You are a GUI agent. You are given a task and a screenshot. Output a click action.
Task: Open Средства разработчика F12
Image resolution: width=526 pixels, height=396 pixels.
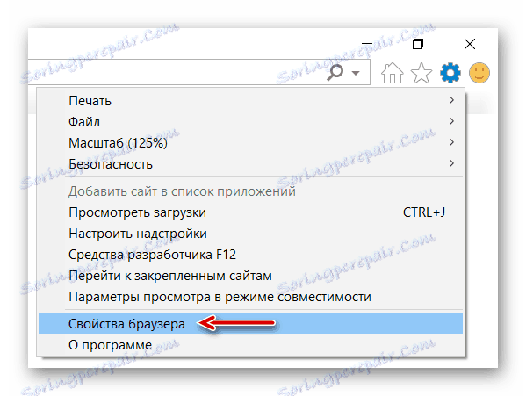pyautogui.click(x=250, y=255)
